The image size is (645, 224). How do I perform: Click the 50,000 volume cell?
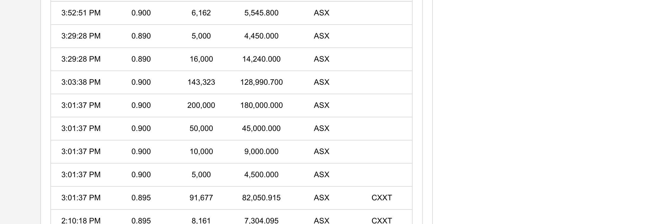[x=201, y=129]
